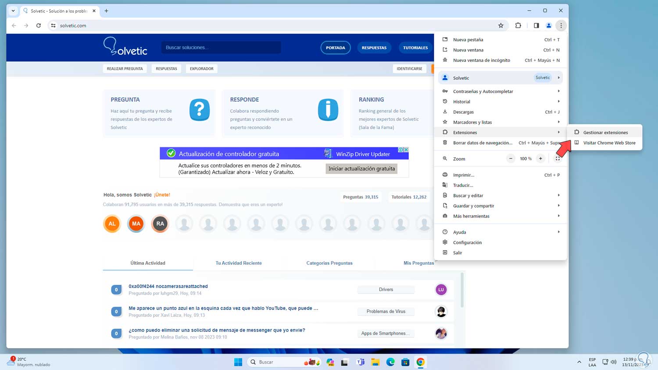Reload the Solvetic page

(x=39, y=25)
